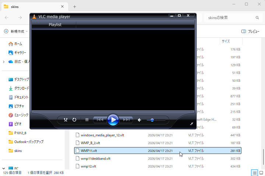Maximize the Explorer window
This screenshot has width=265, height=176.
click(x=246, y=4)
